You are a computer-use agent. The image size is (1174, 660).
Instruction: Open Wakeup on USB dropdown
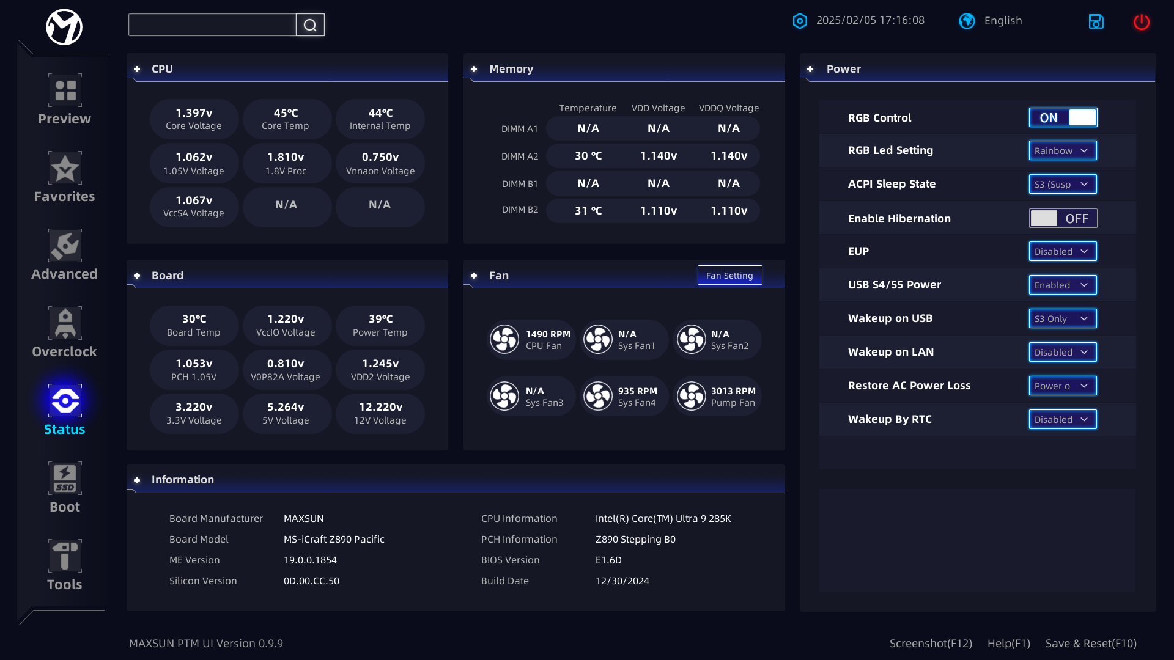point(1063,319)
